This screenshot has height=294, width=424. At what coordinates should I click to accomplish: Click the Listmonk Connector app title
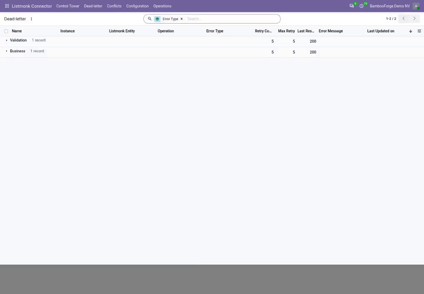pos(32,6)
